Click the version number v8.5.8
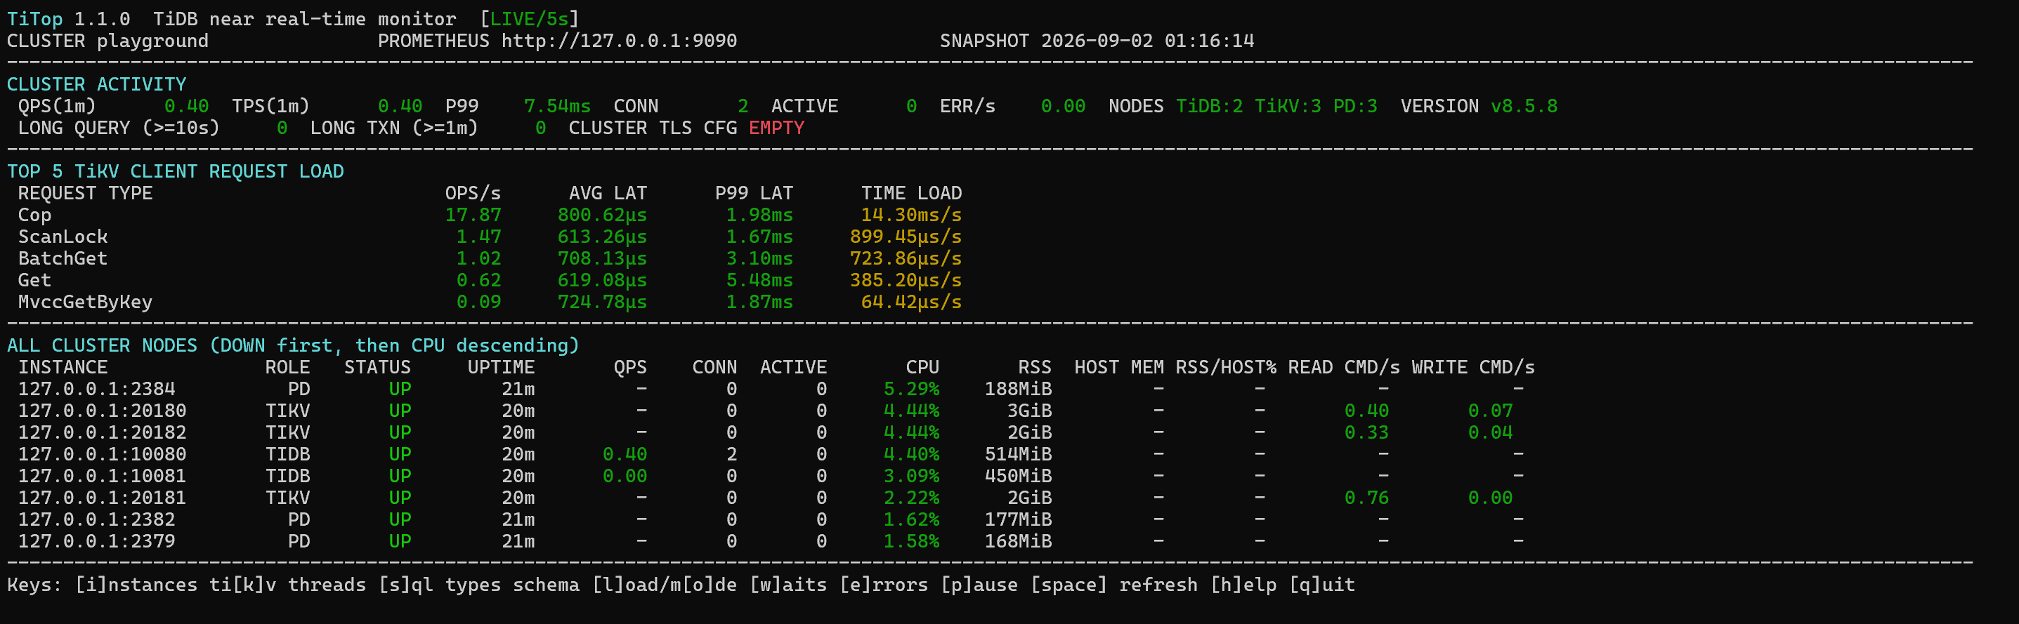 click(1524, 107)
